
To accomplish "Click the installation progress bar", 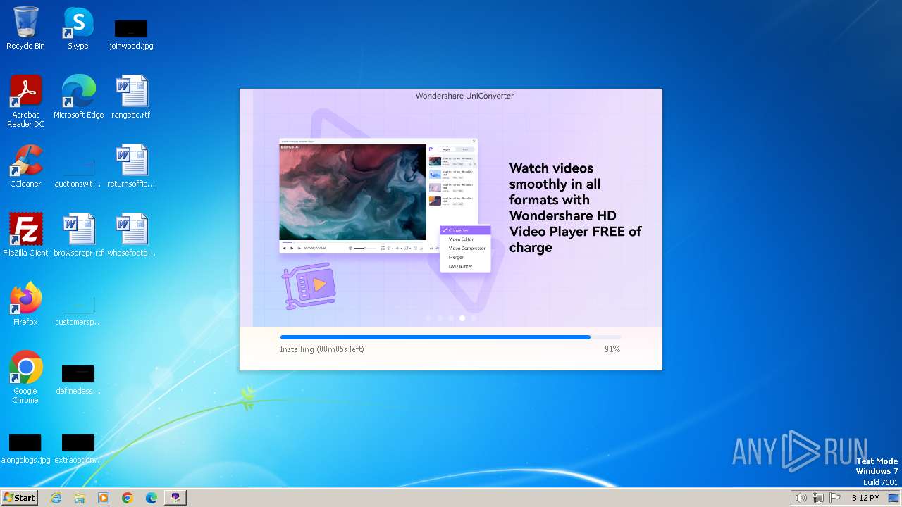I will click(x=451, y=337).
